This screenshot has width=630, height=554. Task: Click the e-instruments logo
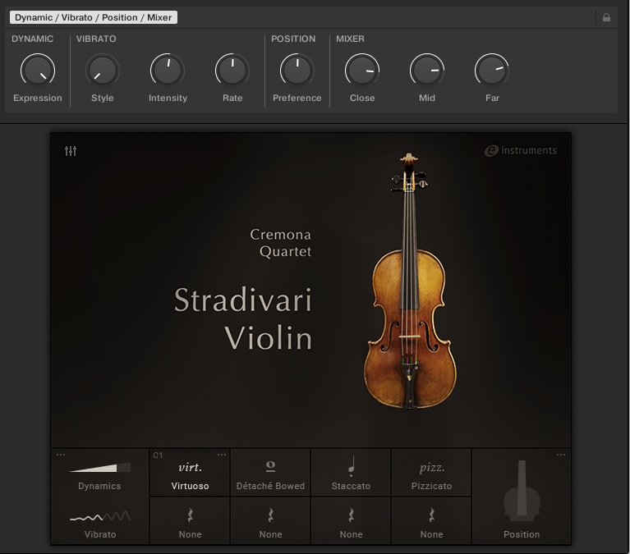coord(521,151)
